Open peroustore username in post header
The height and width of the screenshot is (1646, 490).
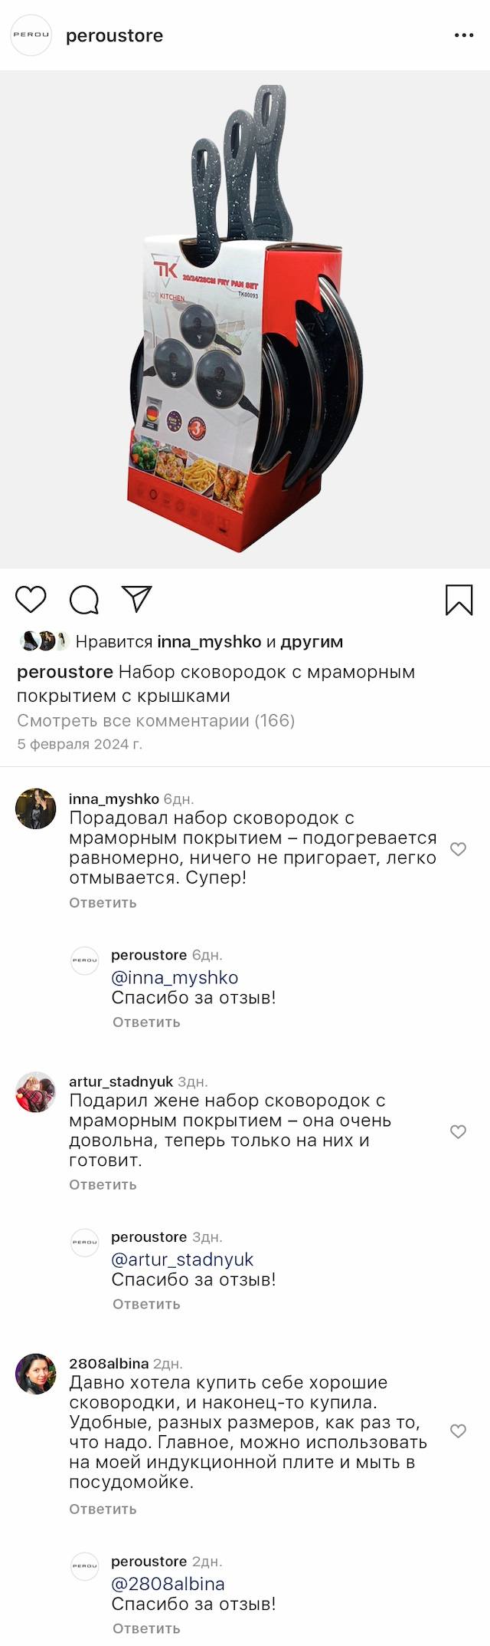click(114, 36)
